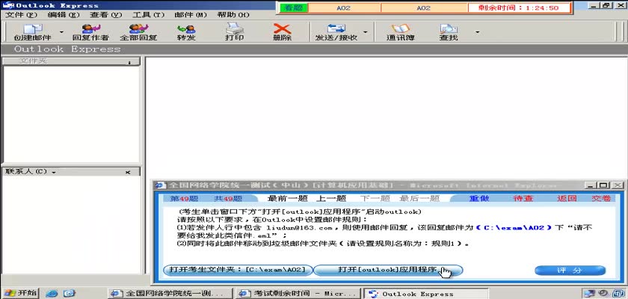Close the Contacts pane with X
The width and height of the screenshot is (628, 299).
pos(128,172)
